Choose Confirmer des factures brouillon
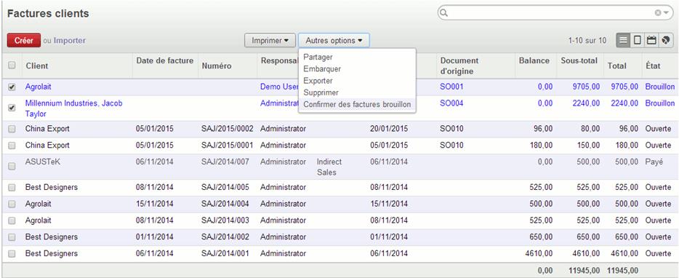The image size is (679, 278). click(357, 105)
